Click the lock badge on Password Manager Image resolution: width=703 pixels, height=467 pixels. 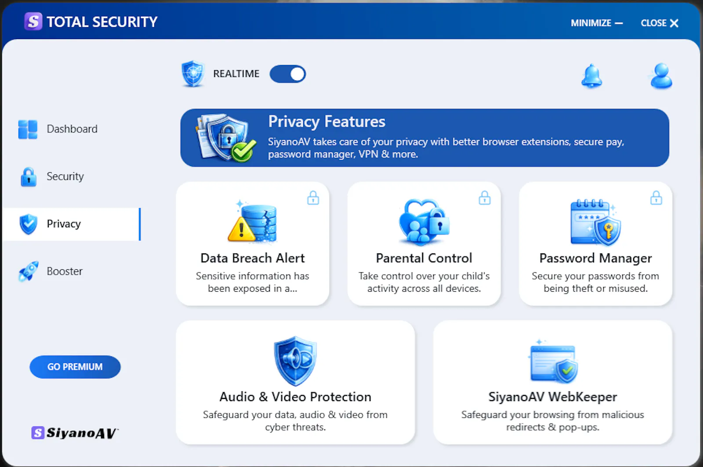point(656,198)
